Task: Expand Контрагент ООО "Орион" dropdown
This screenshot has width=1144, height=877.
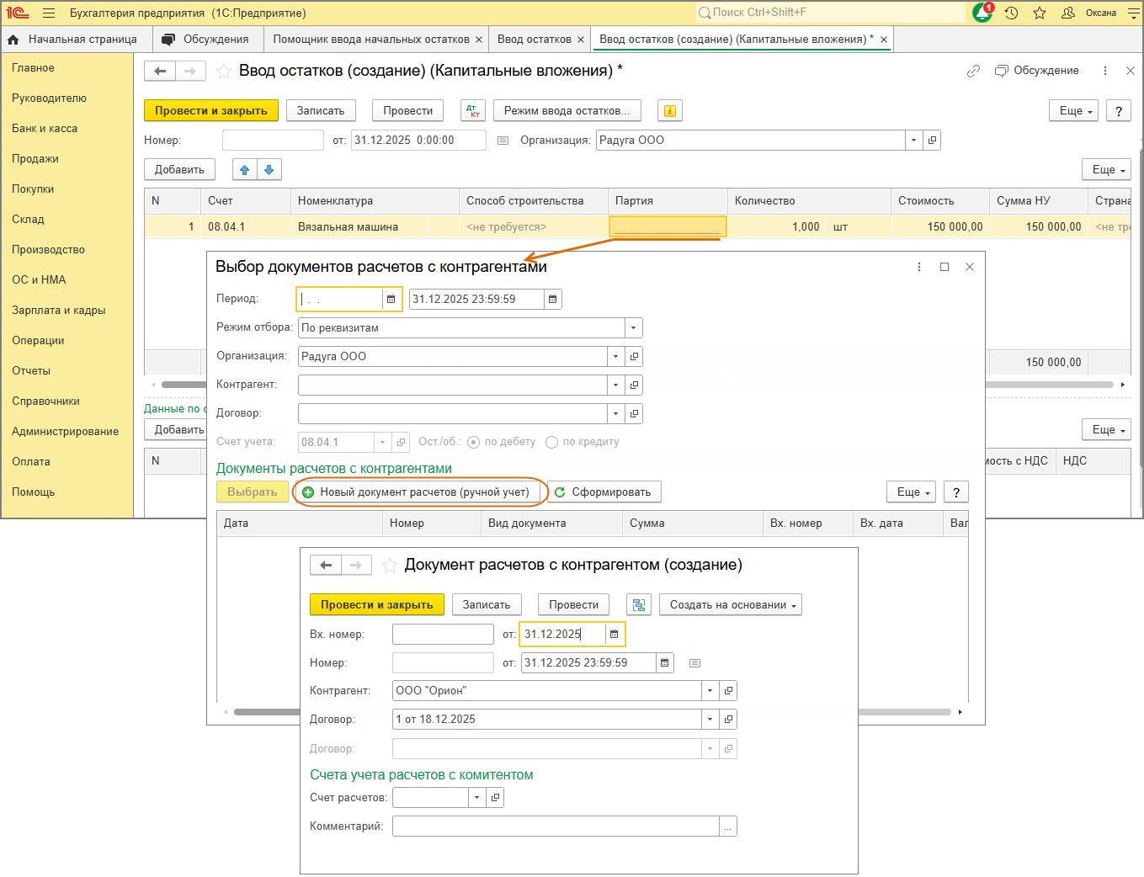Action: pos(710,690)
